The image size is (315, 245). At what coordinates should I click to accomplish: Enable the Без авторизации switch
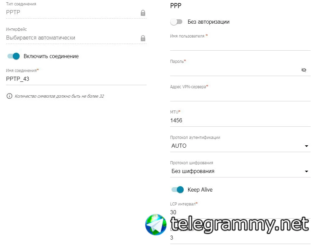pyautogui.click(x=176, y=22)
